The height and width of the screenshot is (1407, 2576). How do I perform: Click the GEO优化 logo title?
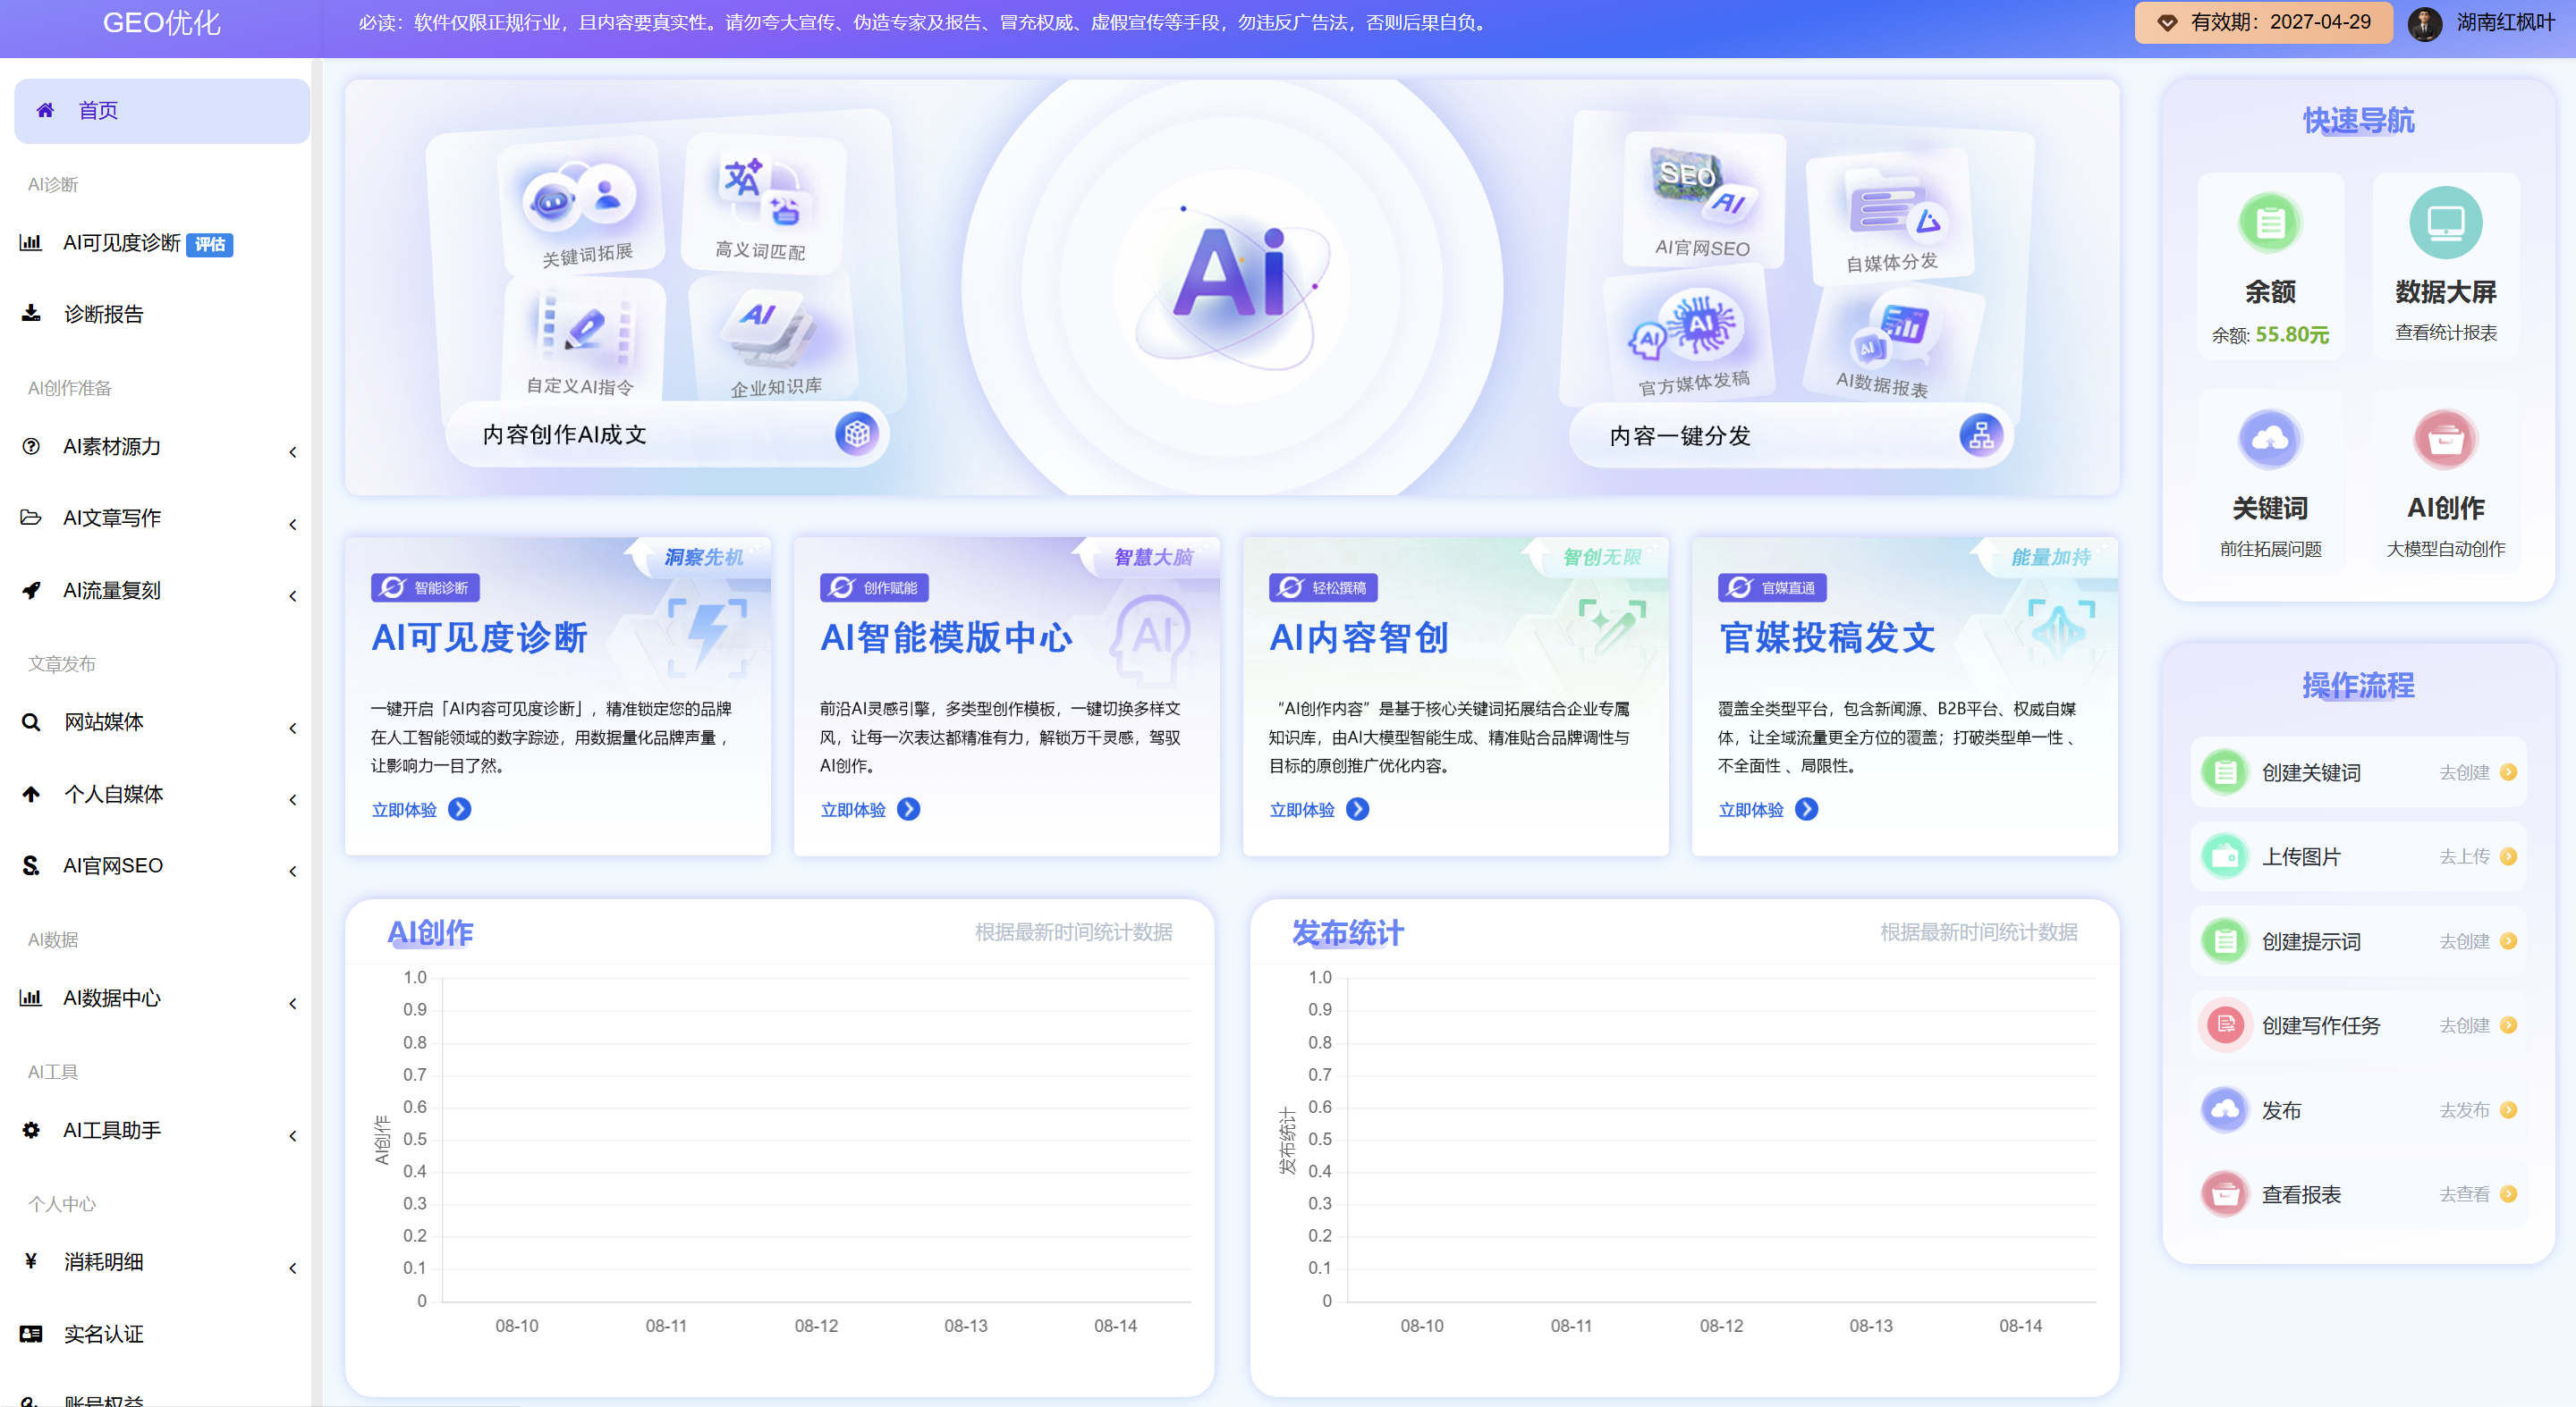(x=162, y=23)
